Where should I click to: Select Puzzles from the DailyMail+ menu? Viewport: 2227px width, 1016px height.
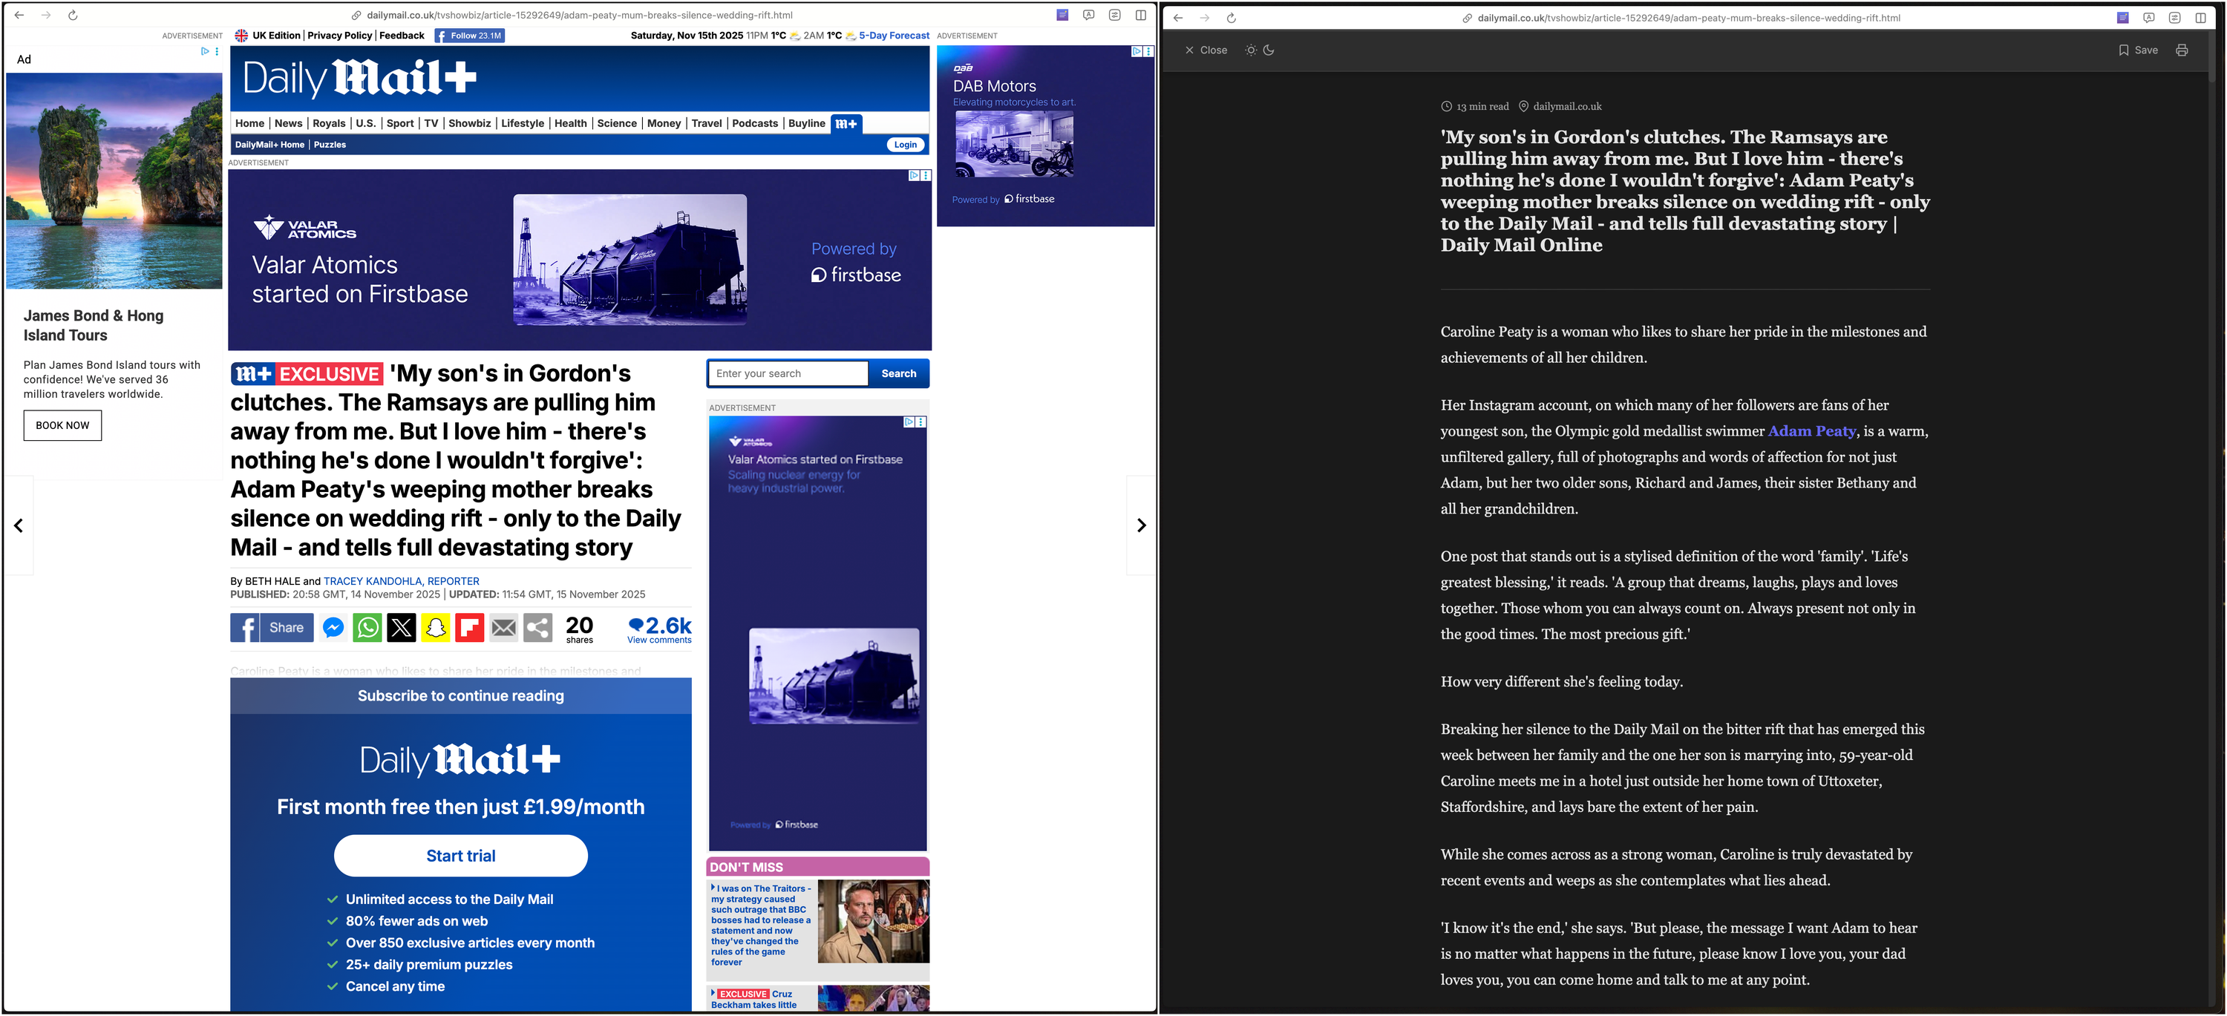[330, 144]
